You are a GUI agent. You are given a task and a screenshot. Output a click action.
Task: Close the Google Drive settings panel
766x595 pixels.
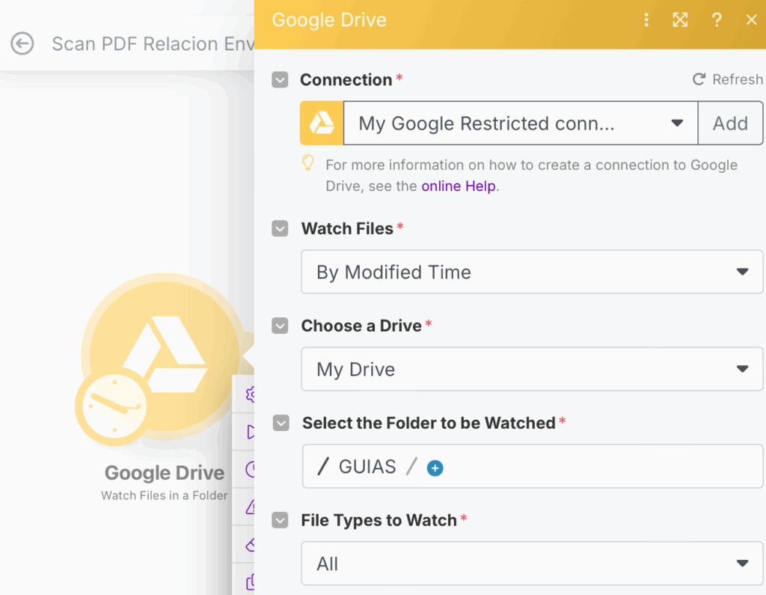[x=751, y=19]
